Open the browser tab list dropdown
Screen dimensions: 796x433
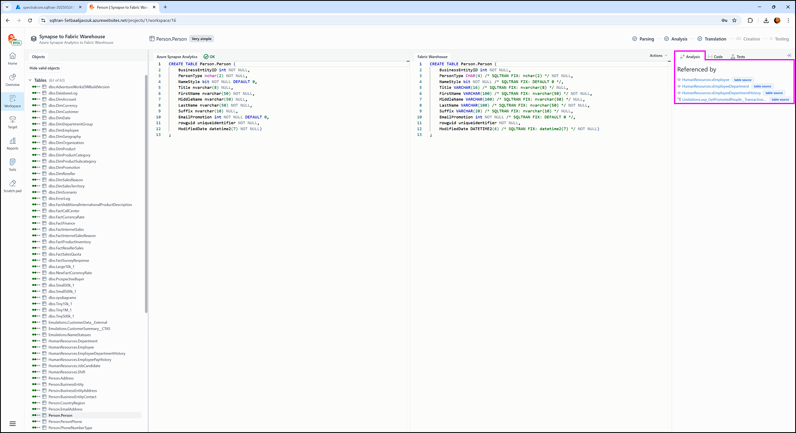[x=7, y=7]
